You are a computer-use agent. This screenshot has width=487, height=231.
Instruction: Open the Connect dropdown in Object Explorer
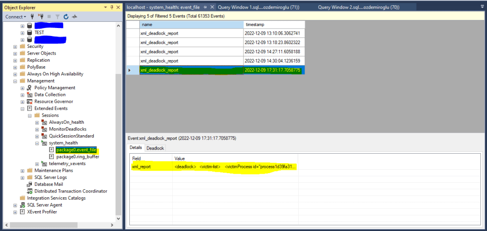point(16,17)
